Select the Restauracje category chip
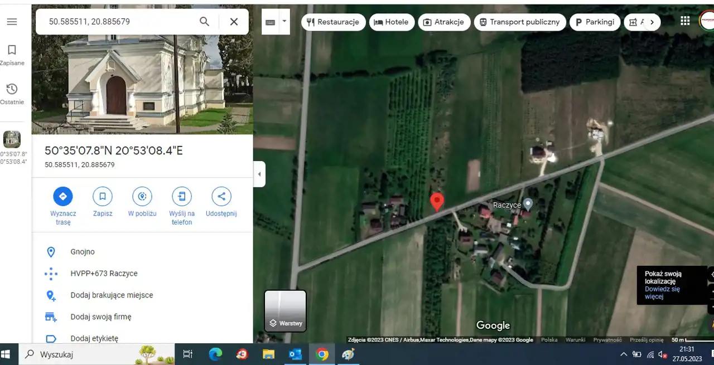Image resolution: width=714 pixels, height=365 pixels. [x=334, y=22]
